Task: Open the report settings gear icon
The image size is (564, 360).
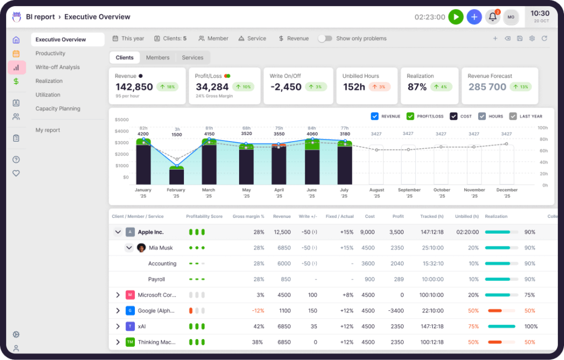Action: pos(532,39)
